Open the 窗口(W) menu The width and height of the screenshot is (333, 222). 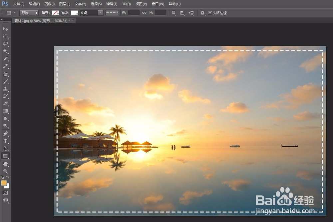[x=158, y=4]
